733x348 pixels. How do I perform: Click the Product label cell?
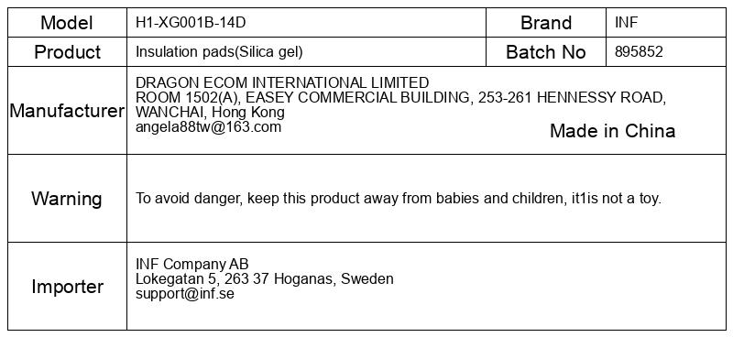click(67, 52)
